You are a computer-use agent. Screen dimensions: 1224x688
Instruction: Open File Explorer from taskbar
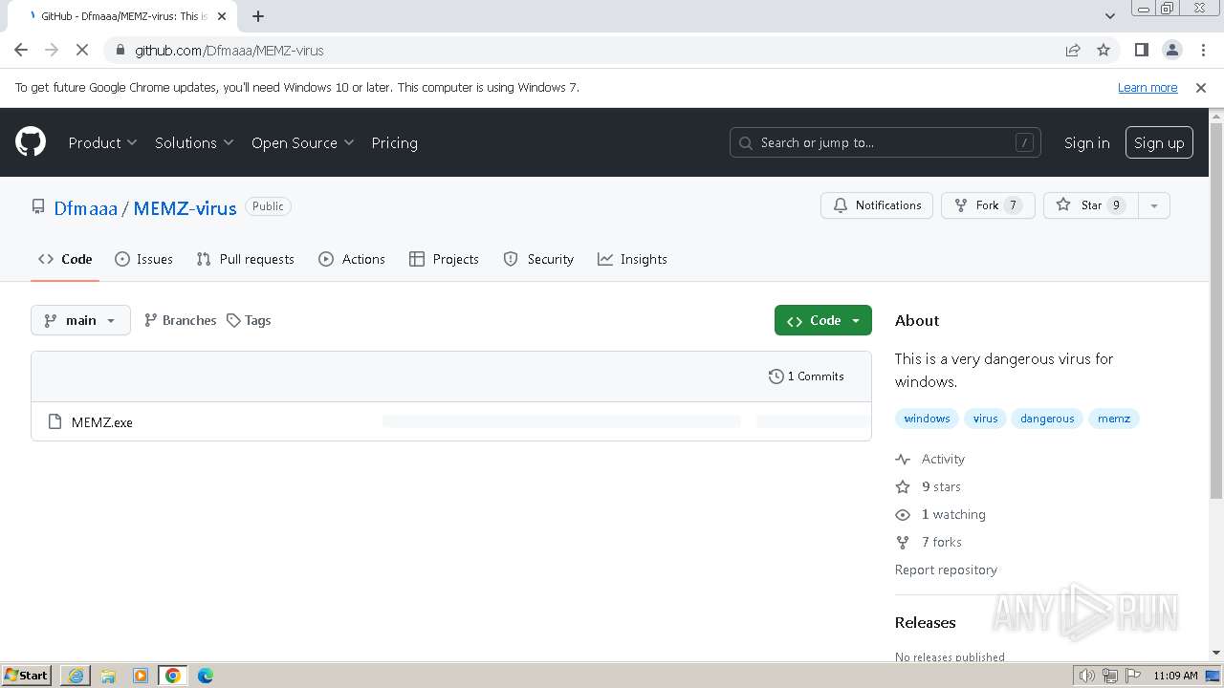click(108, 676)
